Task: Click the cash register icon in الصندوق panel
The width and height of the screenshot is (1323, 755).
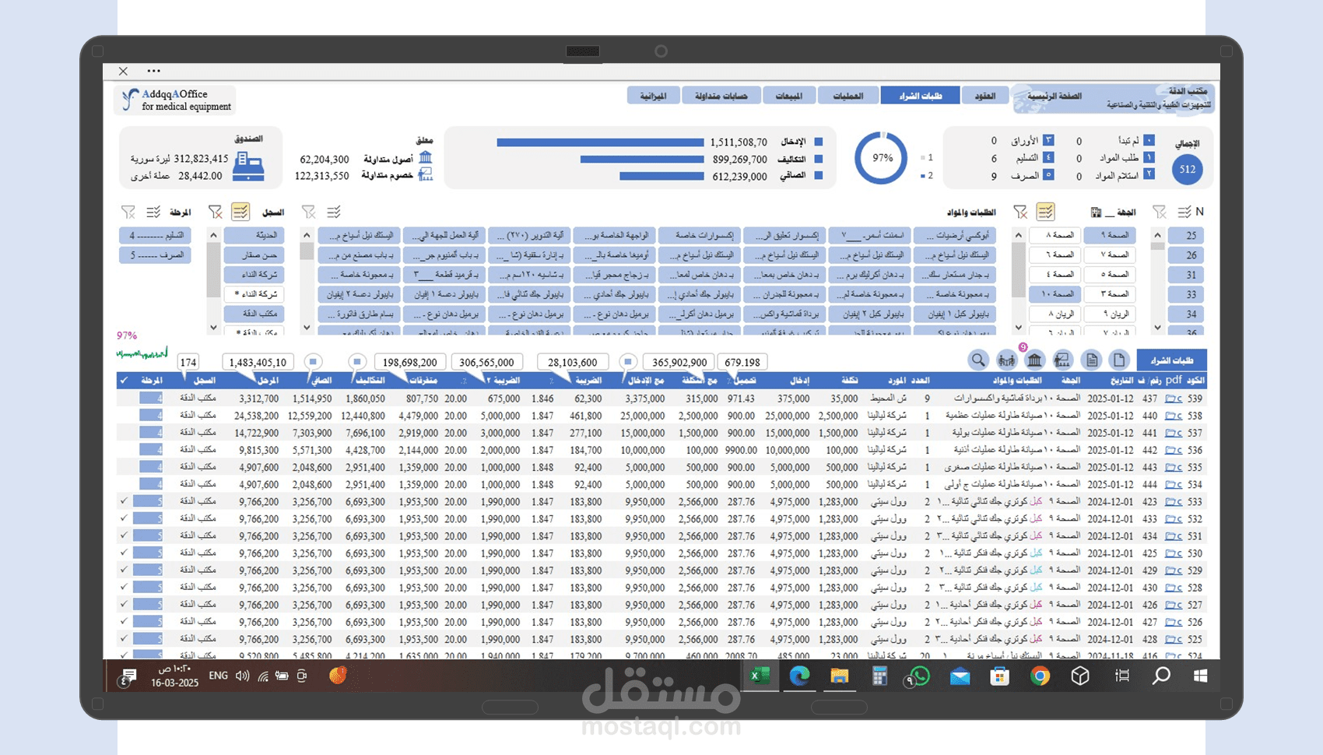Action: [x=248, y=166]
